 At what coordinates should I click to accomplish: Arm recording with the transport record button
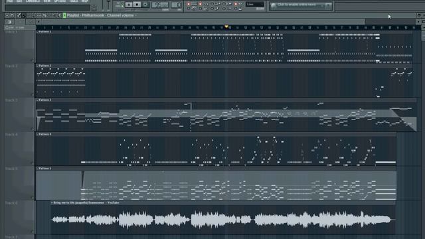tap(145, 5)
